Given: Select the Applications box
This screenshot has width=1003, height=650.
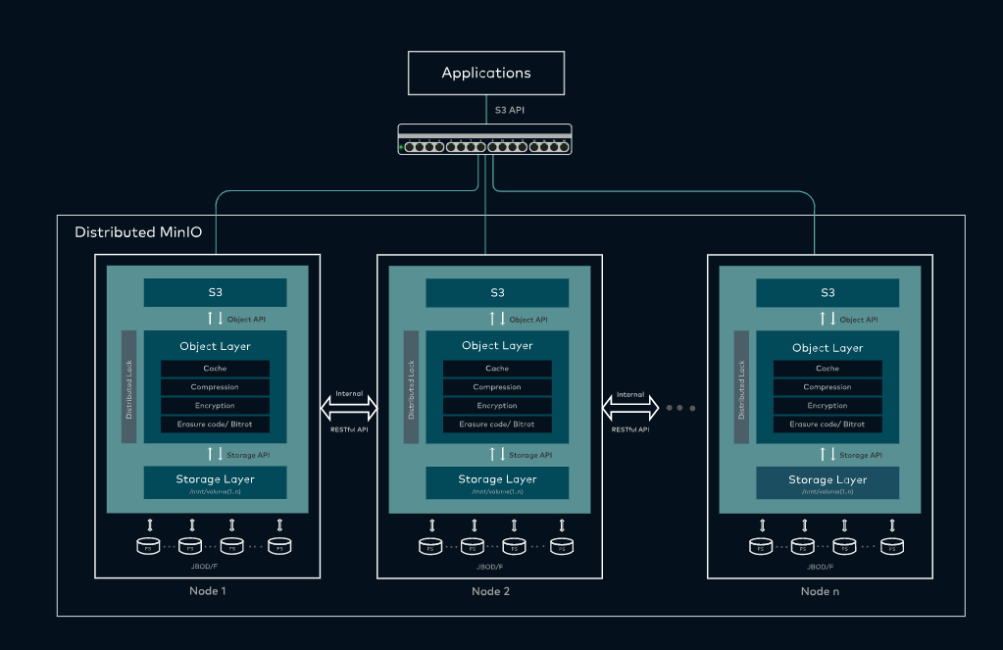Looking at the screenshot, I should click(x=486, y=73).
